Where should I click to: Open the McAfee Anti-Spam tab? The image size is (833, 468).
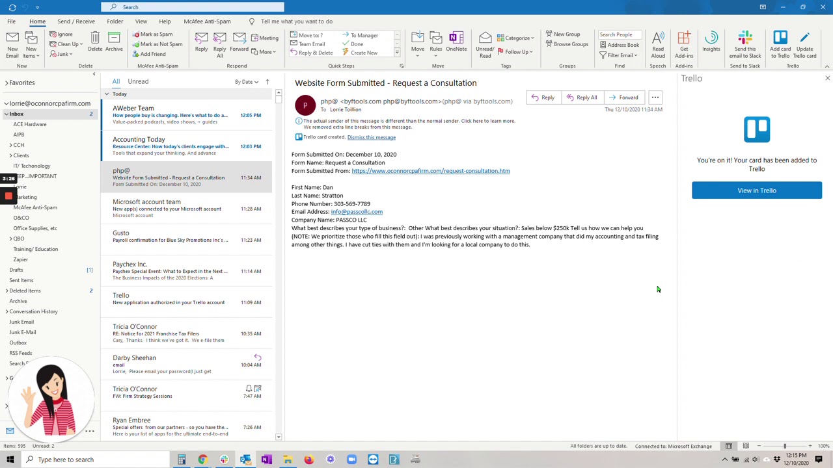[x=207, y=21]
